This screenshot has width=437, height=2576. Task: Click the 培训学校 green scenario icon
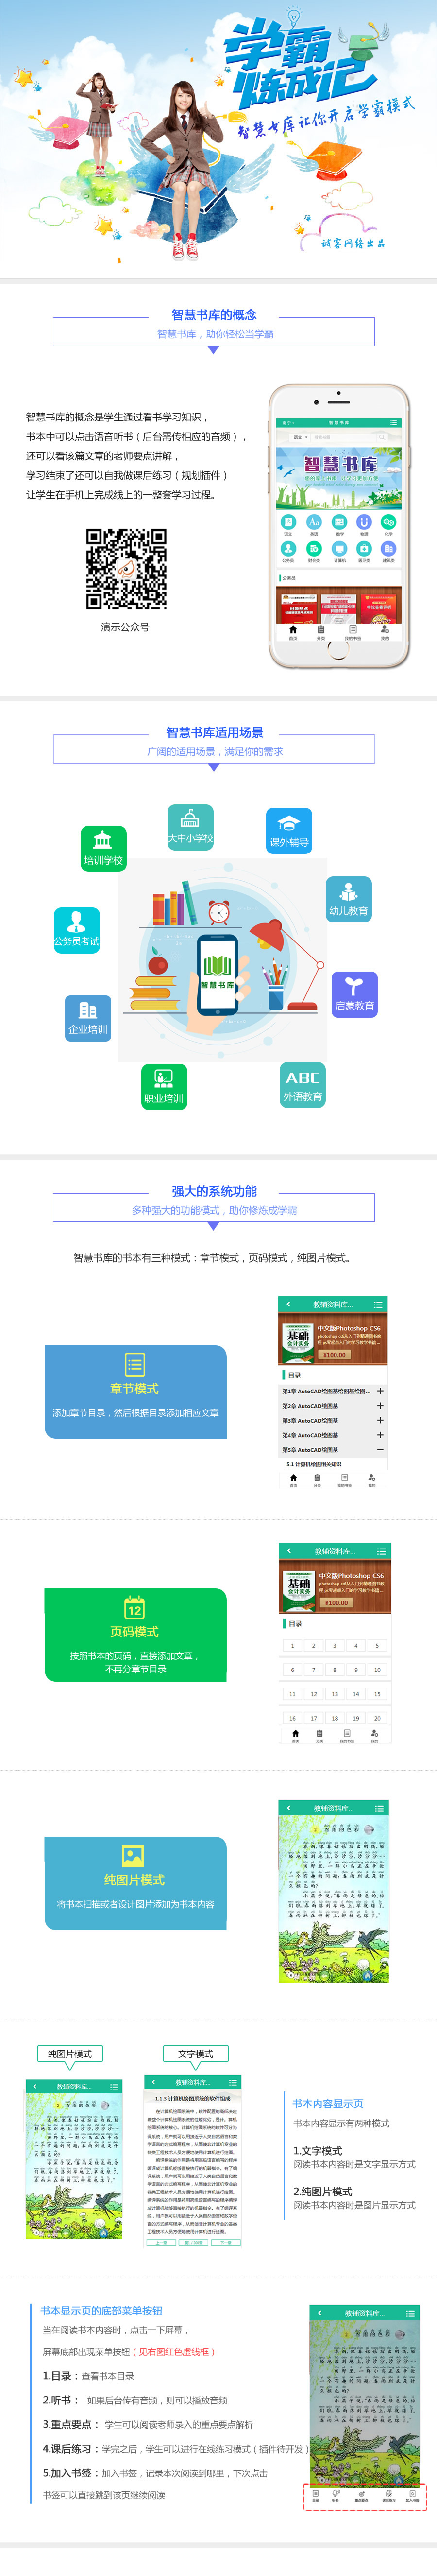[x=103, y=848]
